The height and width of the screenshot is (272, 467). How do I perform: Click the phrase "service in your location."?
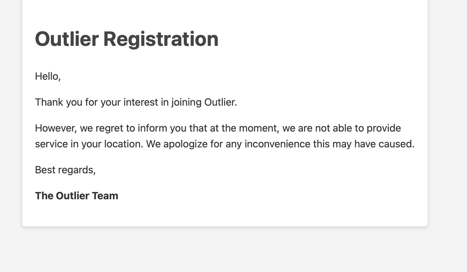(89, 144)
